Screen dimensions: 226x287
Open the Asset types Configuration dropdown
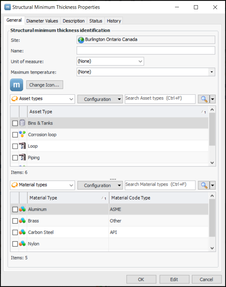point(100,99)
